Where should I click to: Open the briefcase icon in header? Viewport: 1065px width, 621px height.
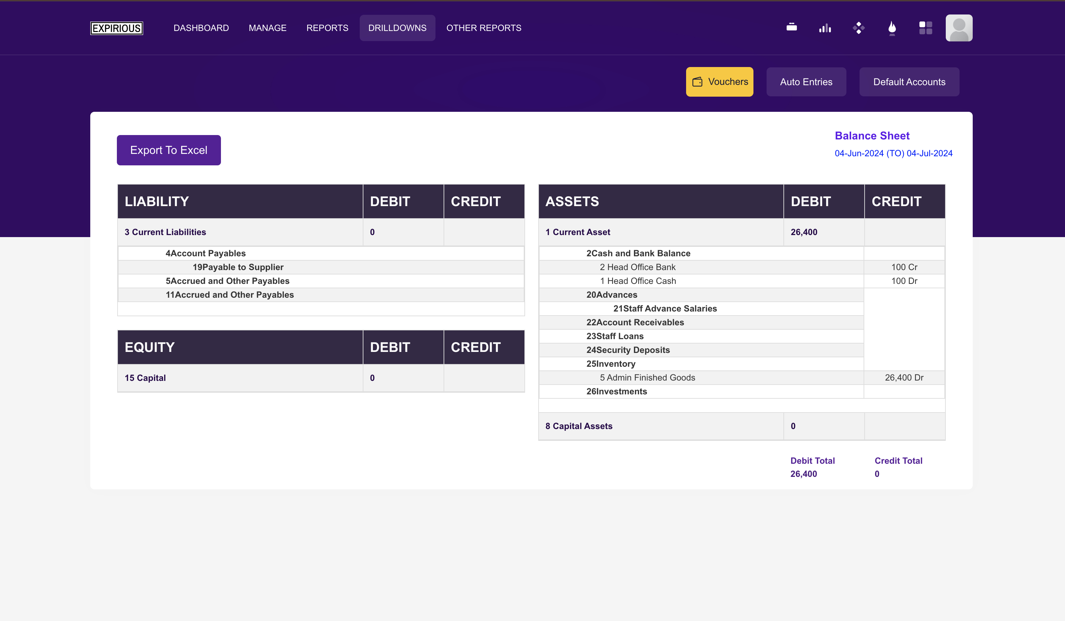pyautogui.click(x=792, y=28)
